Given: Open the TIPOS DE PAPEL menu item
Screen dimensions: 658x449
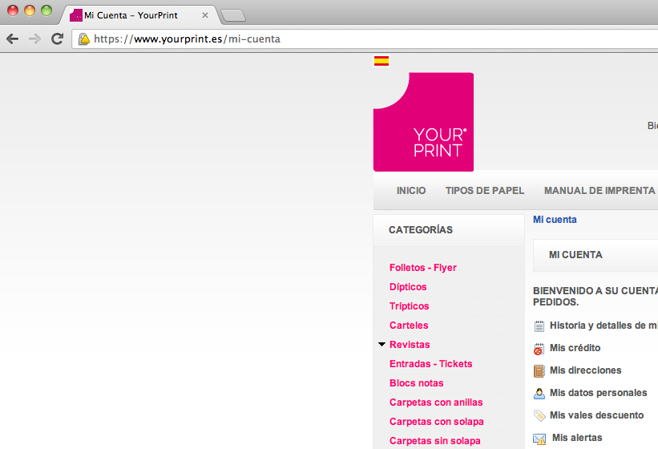Looking at the screenshot, I should [485, 191].
